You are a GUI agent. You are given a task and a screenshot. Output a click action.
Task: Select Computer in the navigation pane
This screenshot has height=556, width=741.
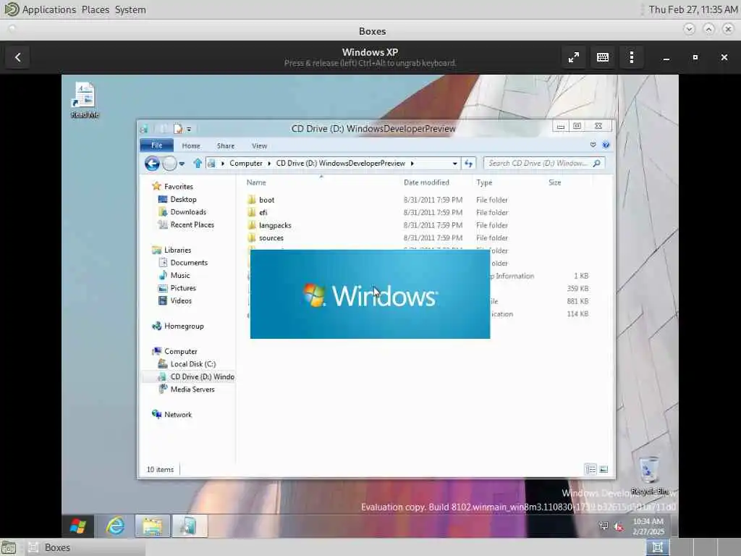click(x=180, y=351)
